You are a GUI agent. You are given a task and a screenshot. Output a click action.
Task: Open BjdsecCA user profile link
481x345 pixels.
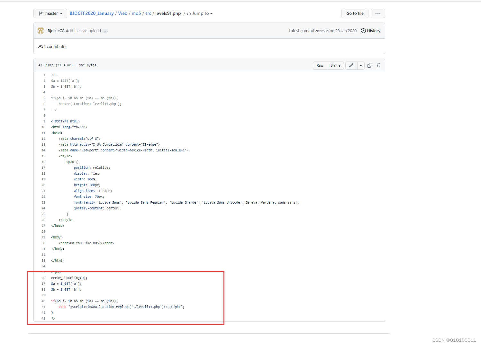coord(56,31)
